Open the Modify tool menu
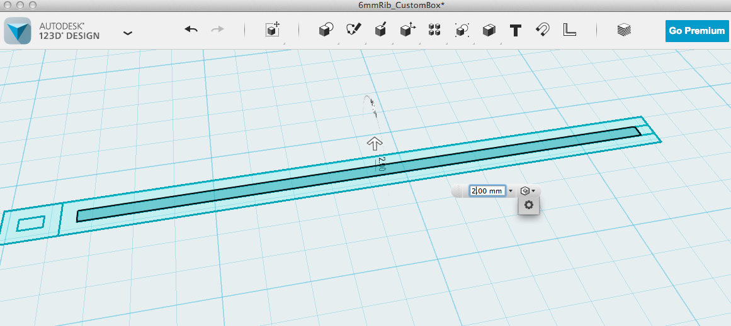Viewport: 731px width, 326px height. point(408,30)
